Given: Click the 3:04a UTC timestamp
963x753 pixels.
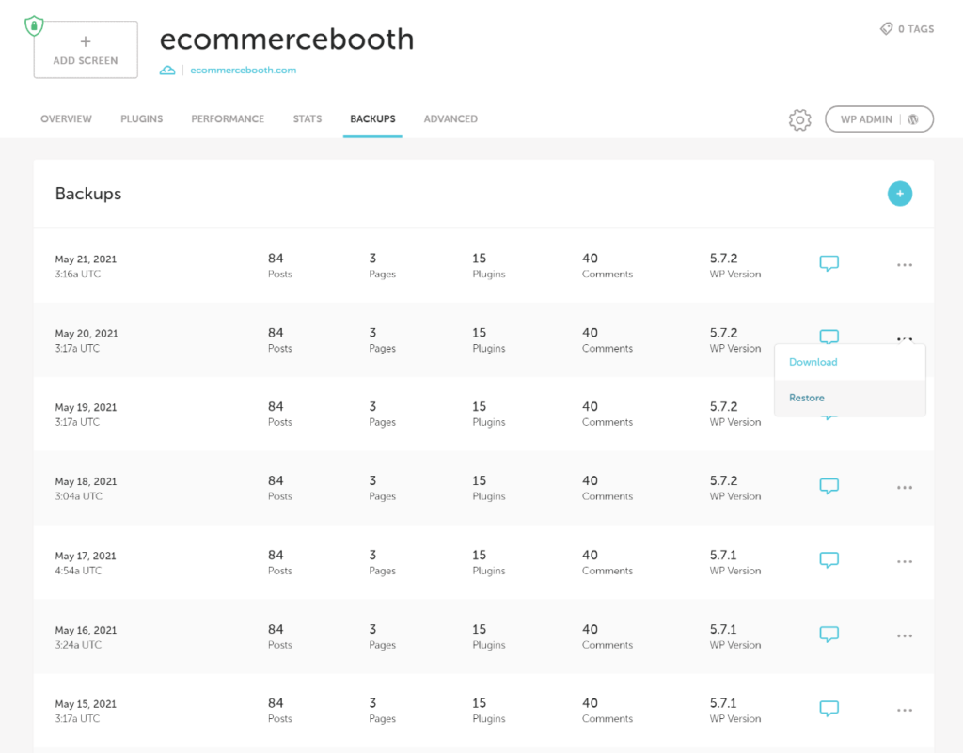Looking at the screenshot, I should (79, 496).
